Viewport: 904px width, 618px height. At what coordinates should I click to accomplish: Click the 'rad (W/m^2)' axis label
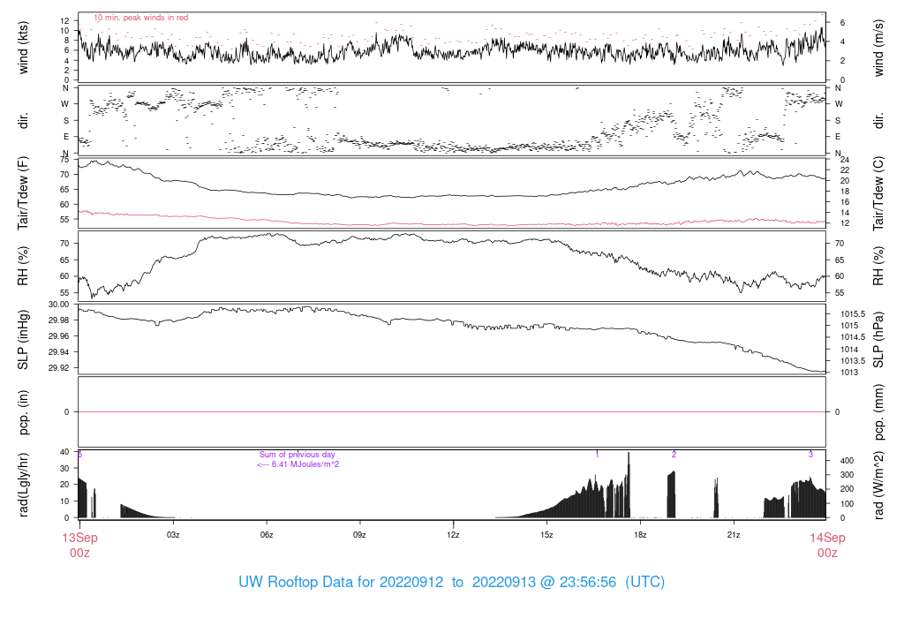[878, 485]
